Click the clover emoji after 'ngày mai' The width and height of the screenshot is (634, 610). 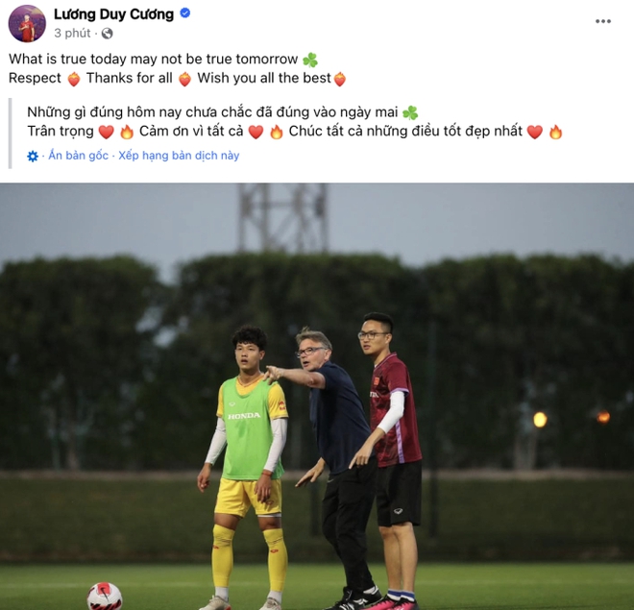[410, 112]
